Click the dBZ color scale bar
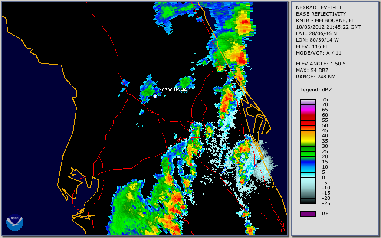The image size is (381, 238). click(308, 152)
